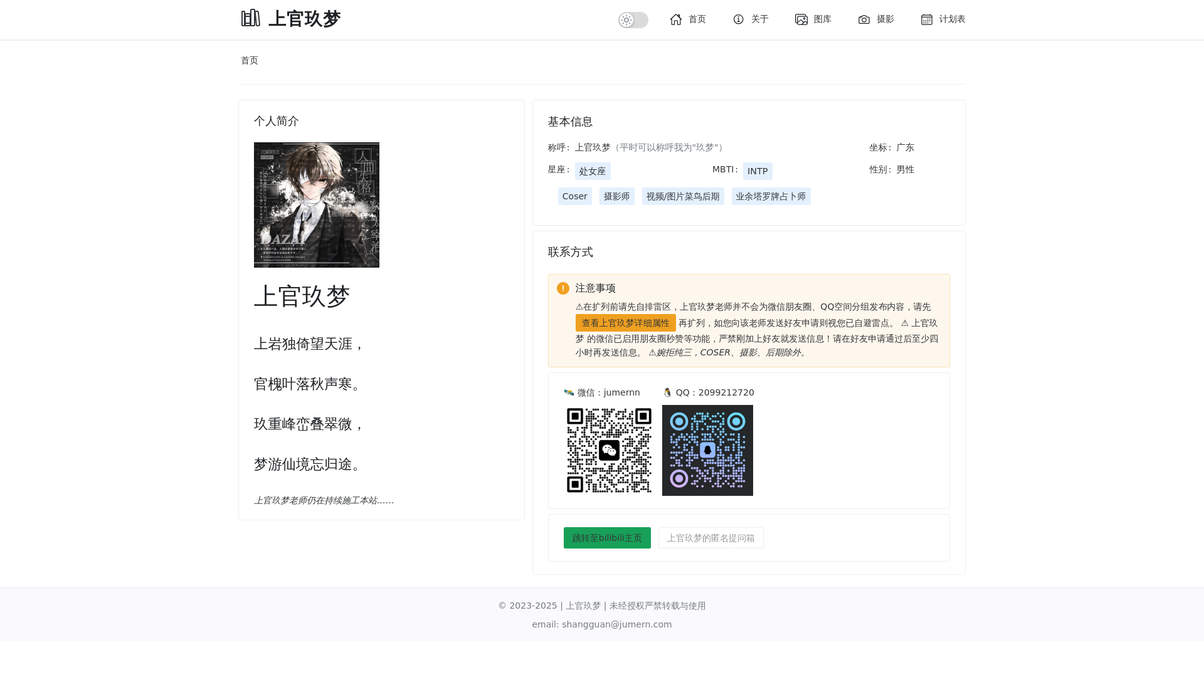Viewport: 1204px width, 677px height.
Task: Click the 联系方式 section heading
Action: pyautogui.click(x=570, y=252)
